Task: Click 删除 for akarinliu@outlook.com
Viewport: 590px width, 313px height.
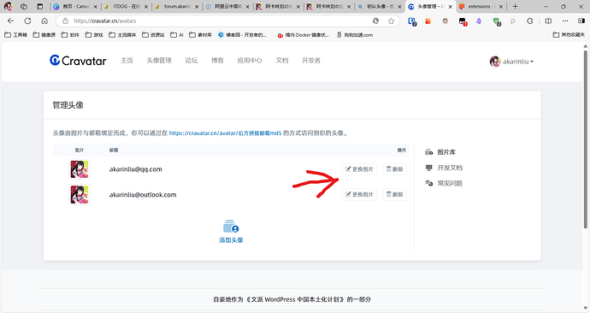Action: pos(395,194)
